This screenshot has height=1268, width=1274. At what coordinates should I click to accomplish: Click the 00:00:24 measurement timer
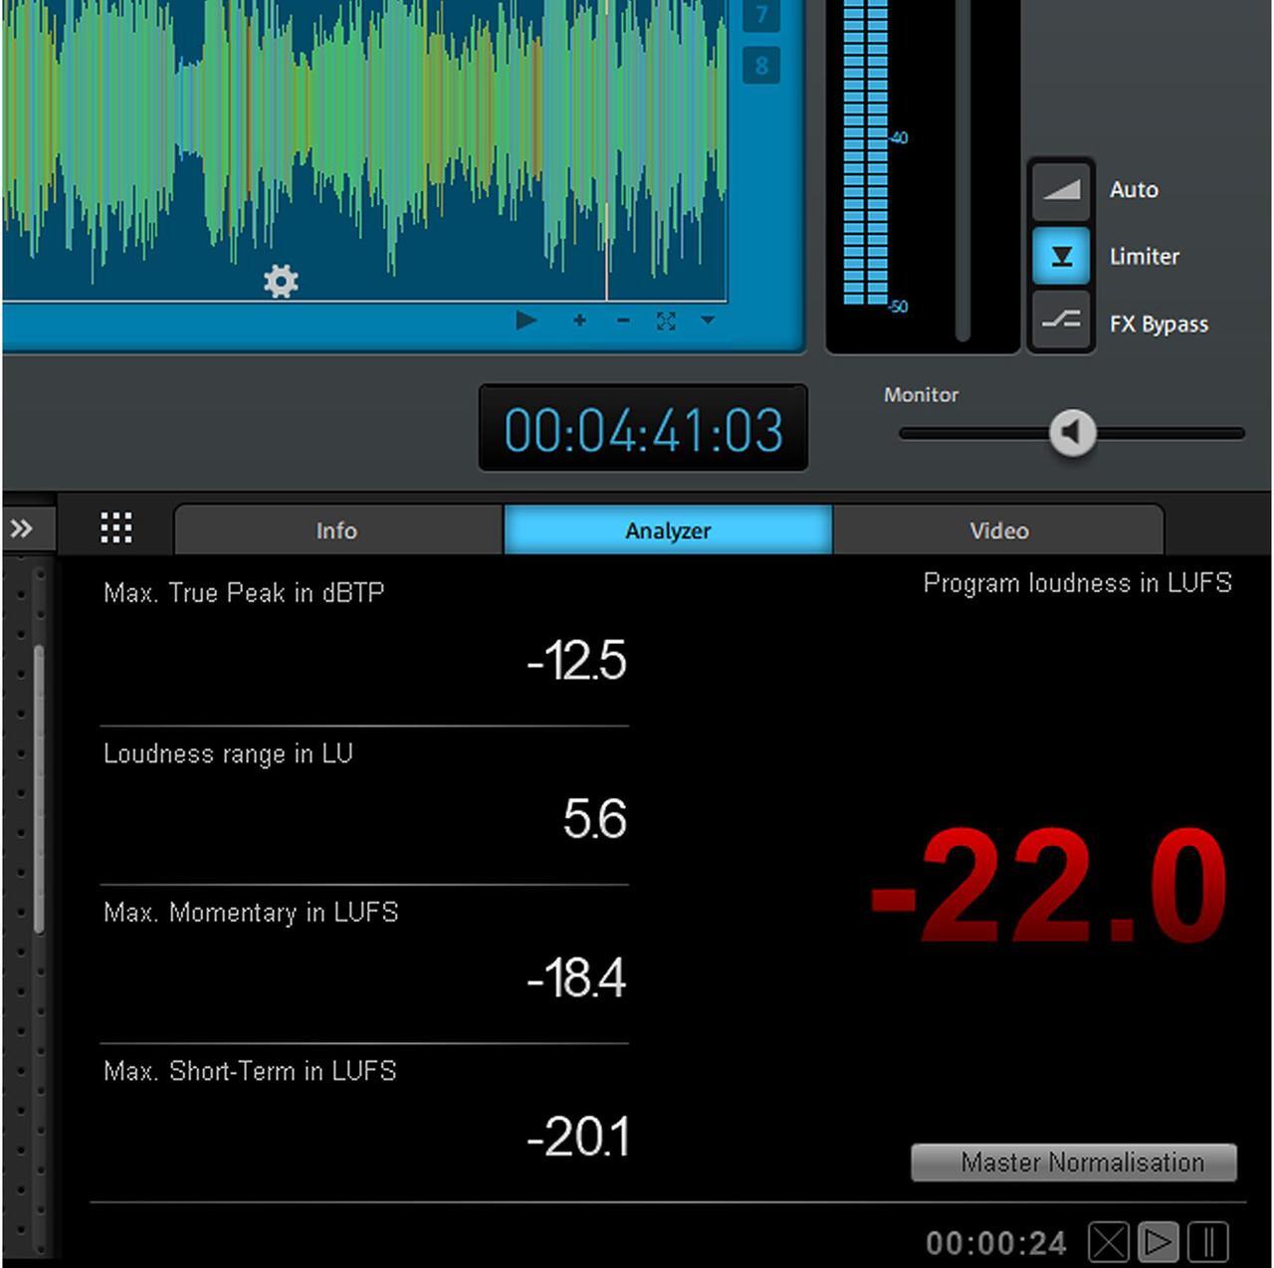(x=996, y=1243)
